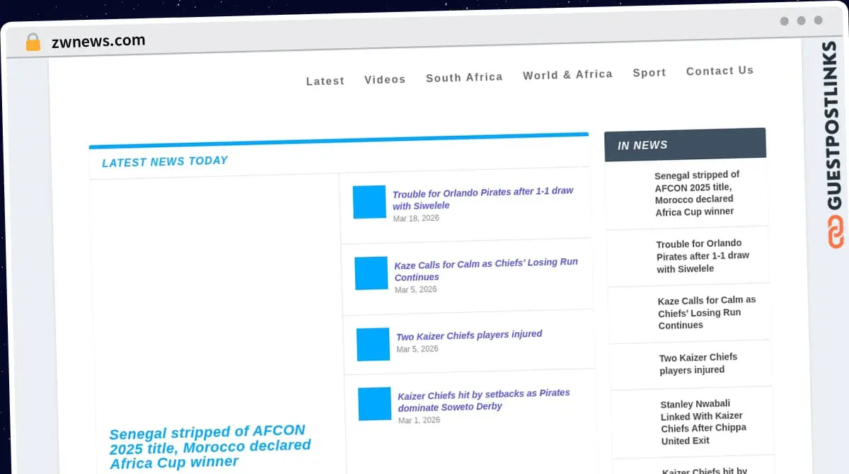Click the Guestpostlinks chain logo icon
This screenshot has width=849, height=474.
coord(836,233)
